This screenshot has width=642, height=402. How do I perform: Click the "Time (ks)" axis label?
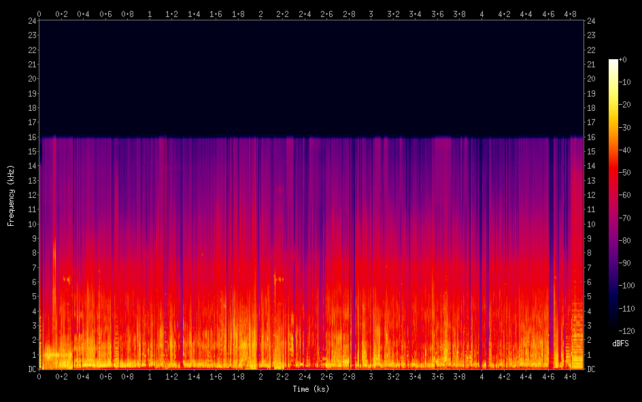[x=311, y=389]
